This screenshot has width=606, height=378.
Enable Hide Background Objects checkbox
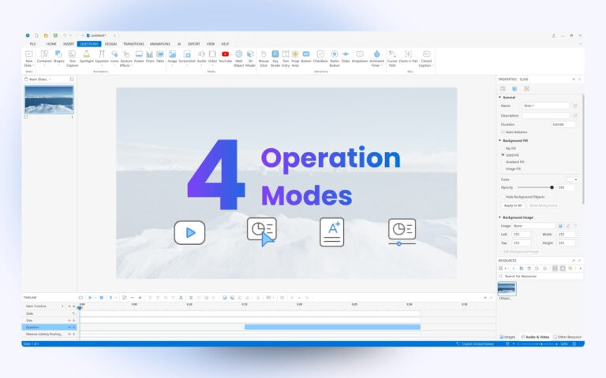pos(503,197)
